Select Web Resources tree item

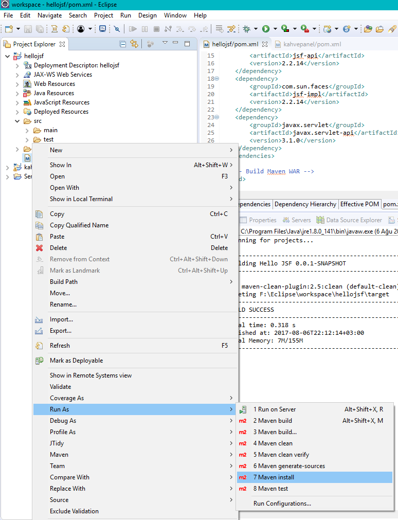pos(55,84)
